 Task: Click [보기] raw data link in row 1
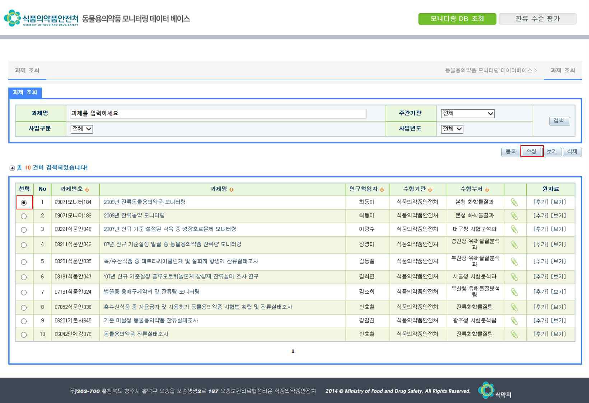click(x=558, y=202)
